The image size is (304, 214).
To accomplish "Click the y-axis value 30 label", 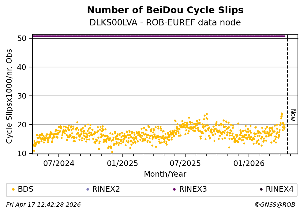I will point(25,96).
